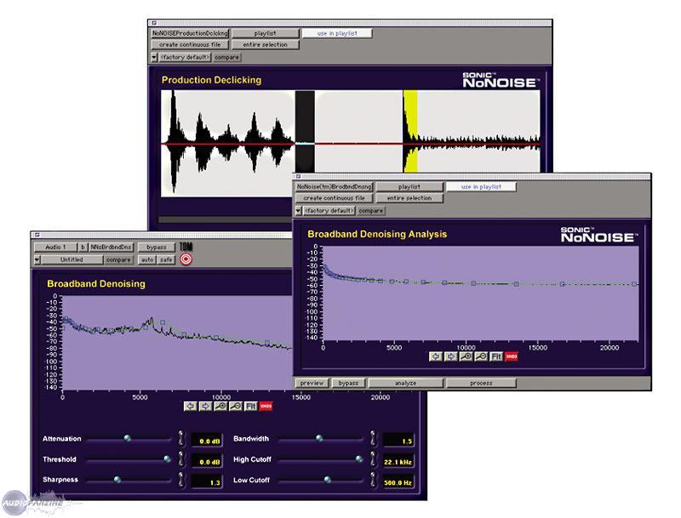Click zoom-in magnifier in Denoising Analysis graph
681x518 pixels.
(466, 356)
